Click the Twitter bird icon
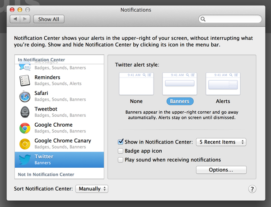This screenshot has width=271, height=207. pos(25,160)
